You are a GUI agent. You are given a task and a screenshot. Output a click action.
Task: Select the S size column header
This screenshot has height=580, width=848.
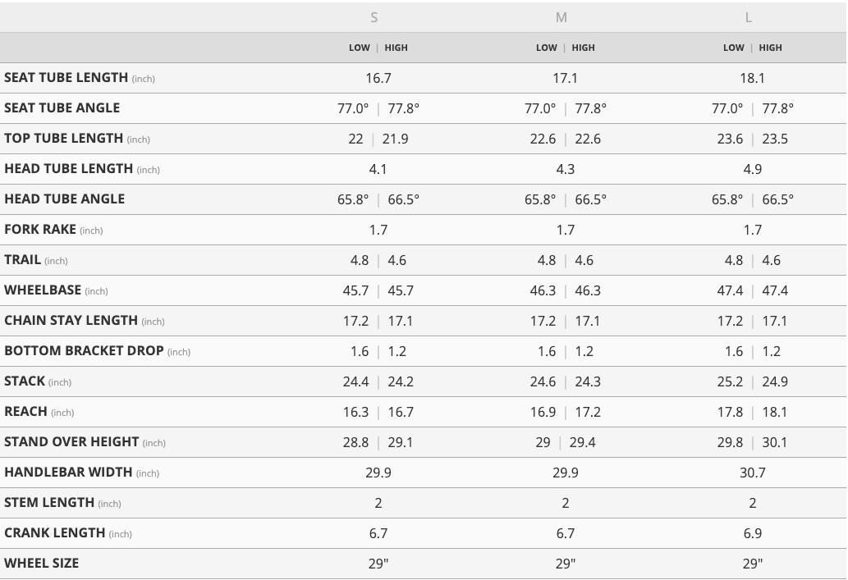(374, 17)
